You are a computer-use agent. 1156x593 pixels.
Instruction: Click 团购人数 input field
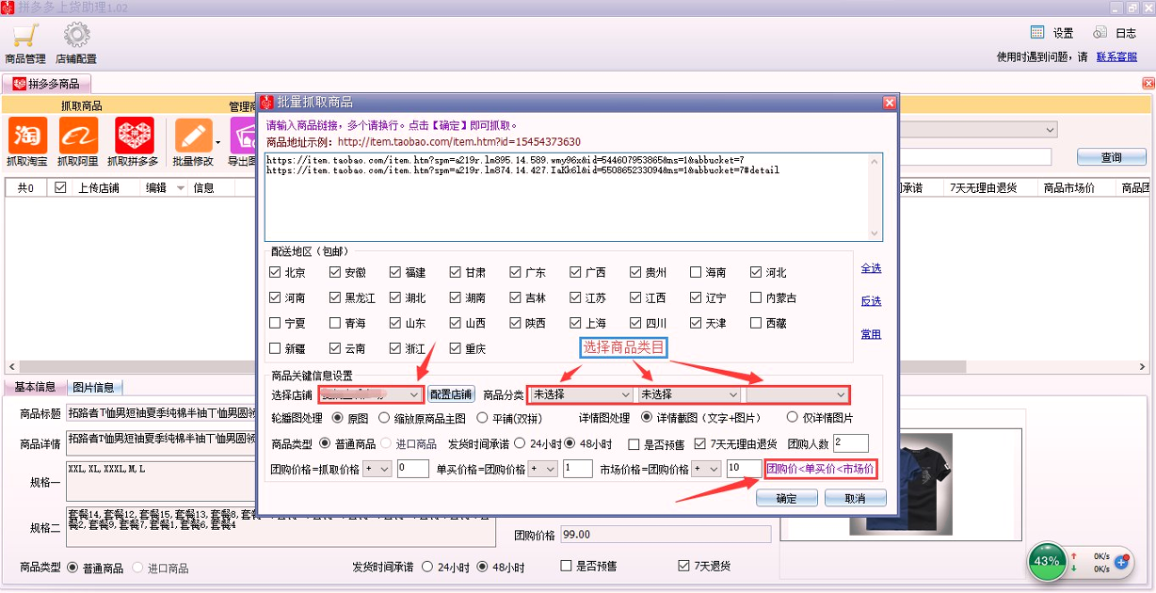click(850, 443)
